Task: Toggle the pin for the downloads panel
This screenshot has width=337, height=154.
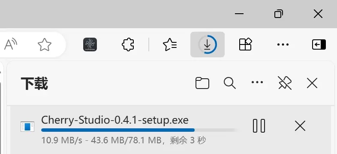Action: coord(285,83)
